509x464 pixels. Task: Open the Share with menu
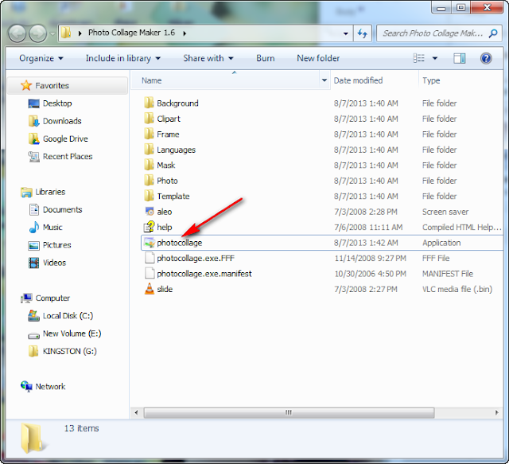[x=208, y=58]
